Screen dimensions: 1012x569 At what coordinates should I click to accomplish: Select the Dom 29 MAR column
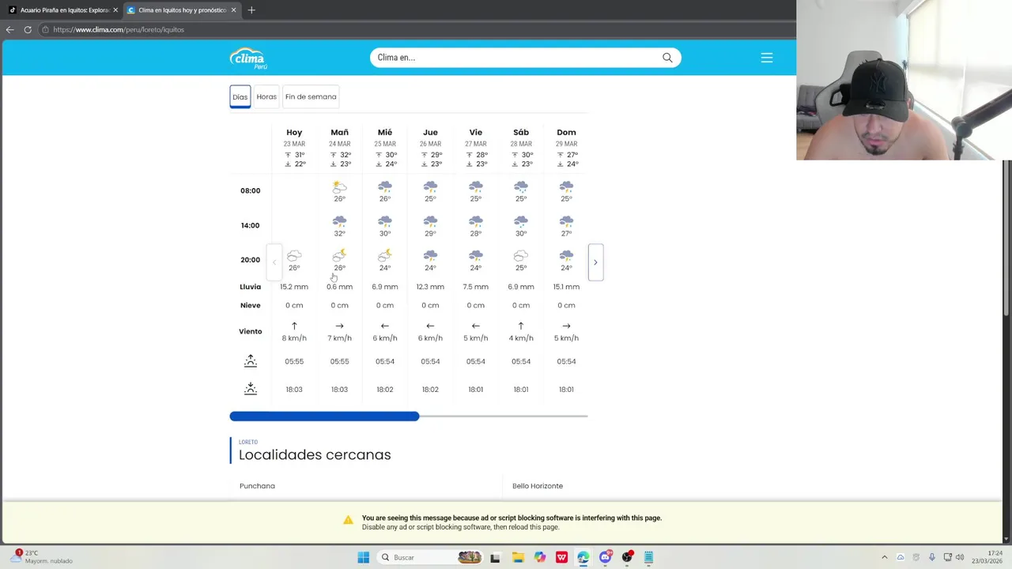[x=566, y=149]
